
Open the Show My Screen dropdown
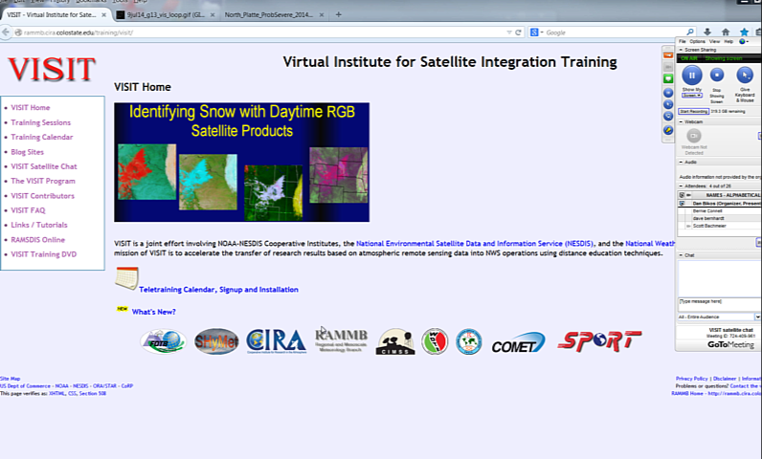tap(691, 96)
